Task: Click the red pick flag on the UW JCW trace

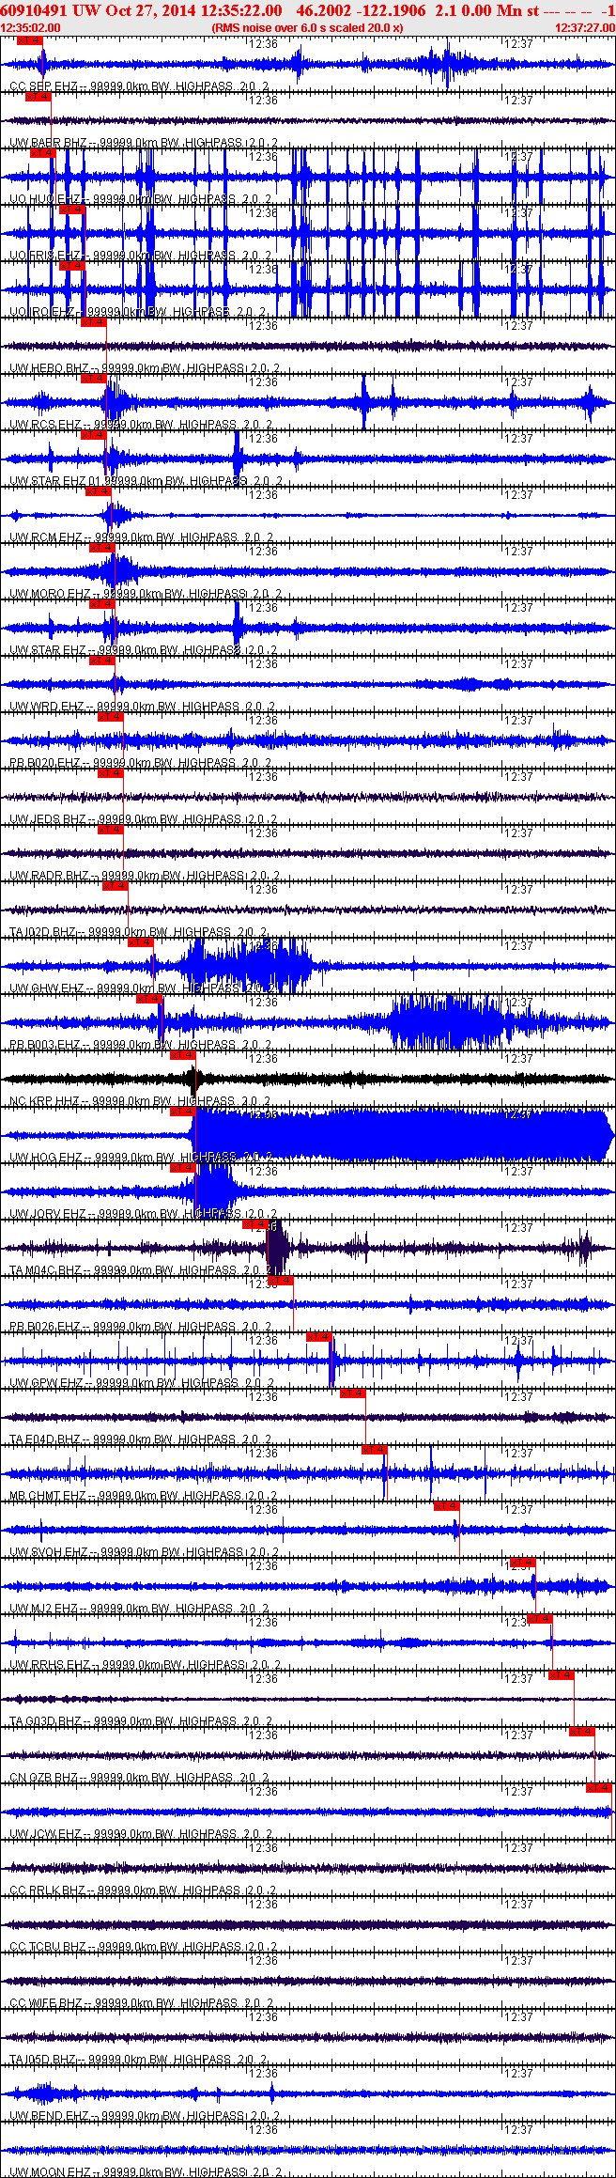Action: (x=599, y=1788)
